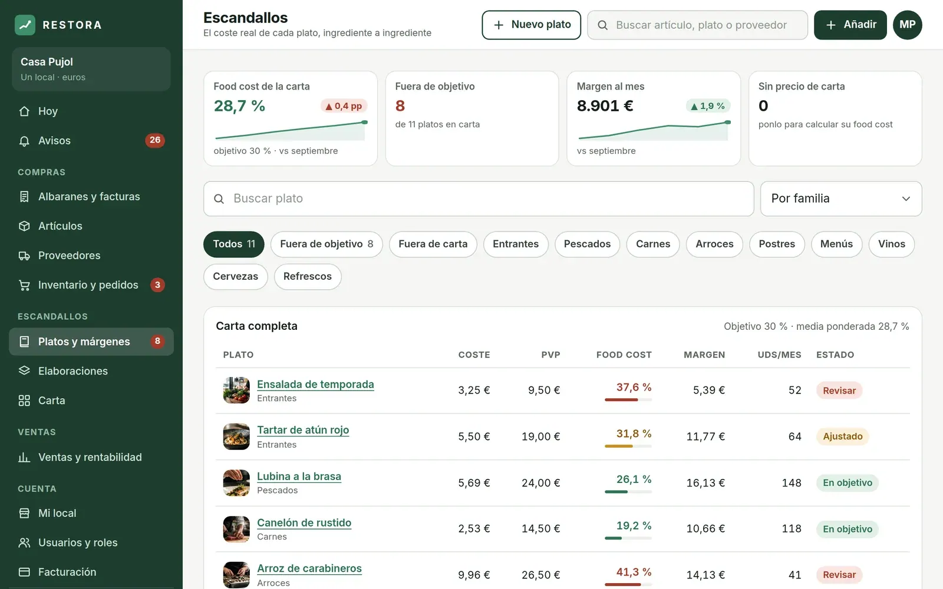This screenshot has height=589, width=943.
Task: Click the Platos y márgenes book icon
Action: (24, 342)
